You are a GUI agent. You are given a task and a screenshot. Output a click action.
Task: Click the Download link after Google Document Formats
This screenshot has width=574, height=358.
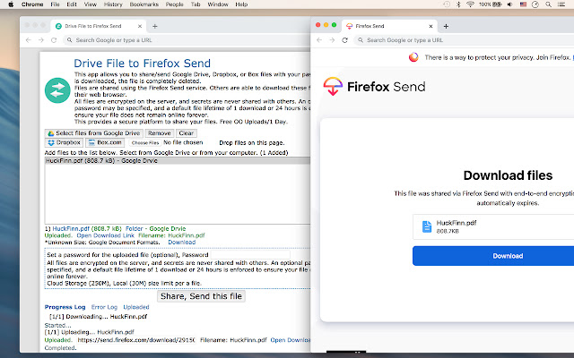tap(181, 243)
